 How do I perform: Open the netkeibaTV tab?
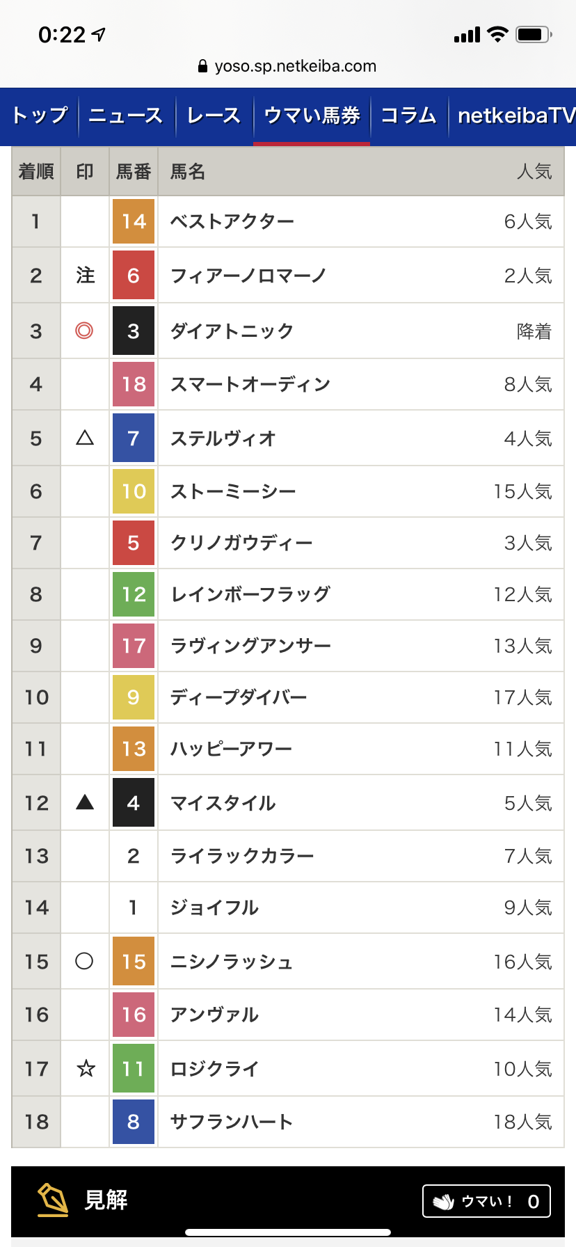click(x=515, y=116)
